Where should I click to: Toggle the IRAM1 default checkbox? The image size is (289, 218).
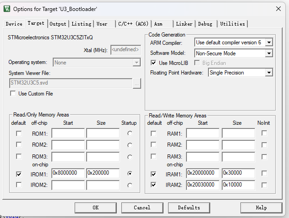(x=153, y=174)
